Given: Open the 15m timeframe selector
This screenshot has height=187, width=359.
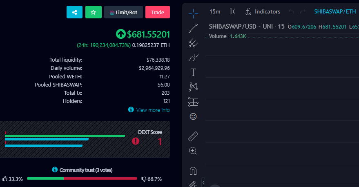Looking at the screenshot, I should [215, 12].
